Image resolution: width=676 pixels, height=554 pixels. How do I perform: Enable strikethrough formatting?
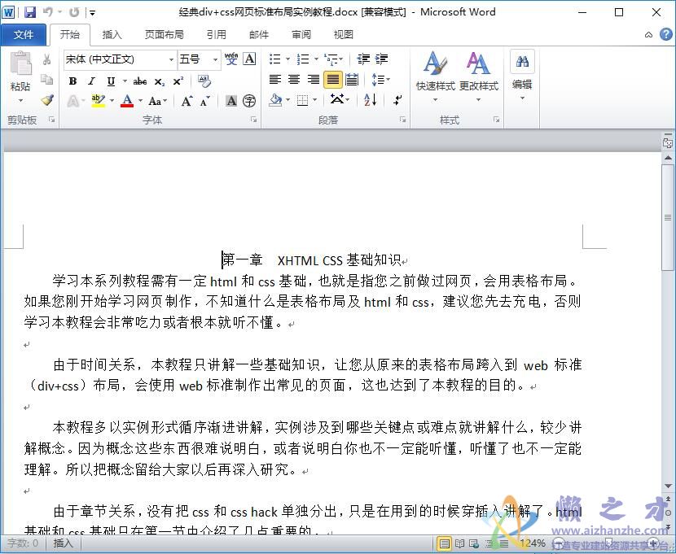pos(141,80)
